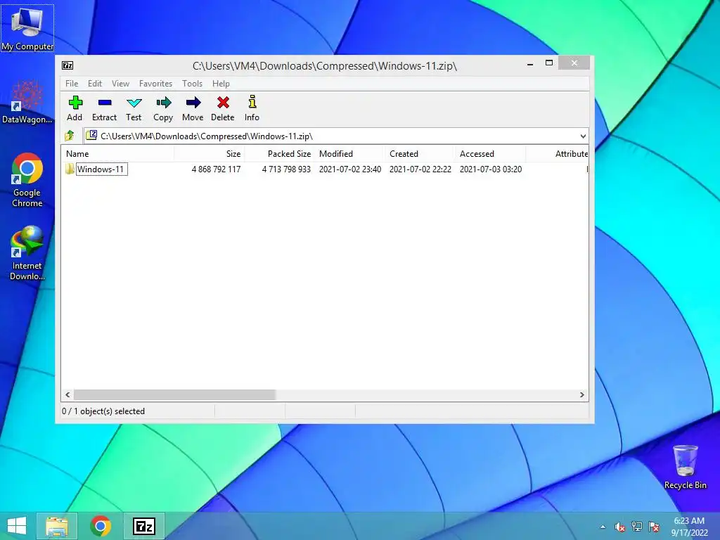This screenshot has height=540, width=720.
Task: Sort by the Size column header
Action: [x=209, y=154]
